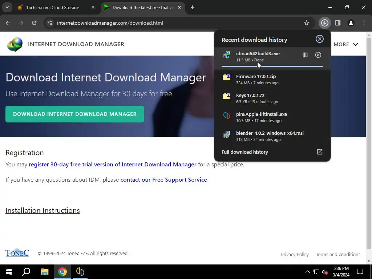This screenshot has height=279, width=372.
Task: Click the Internet Download Manager globe logo
Action: pos(15,44)
